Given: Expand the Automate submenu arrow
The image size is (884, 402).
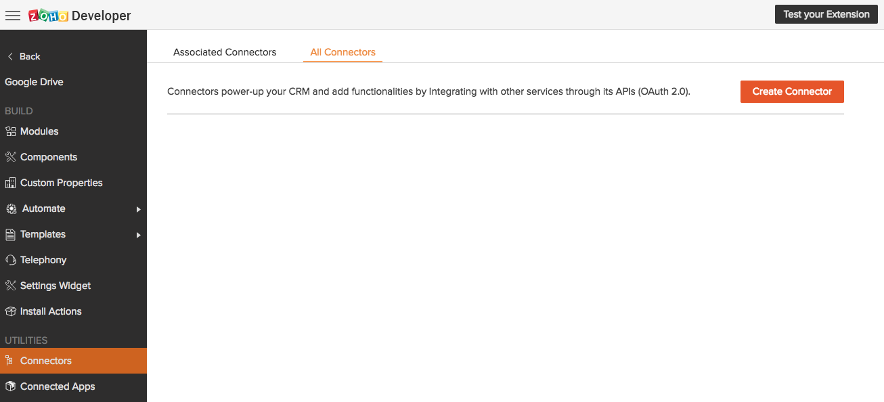Looking at the screenshot, I should click(138, 209).
